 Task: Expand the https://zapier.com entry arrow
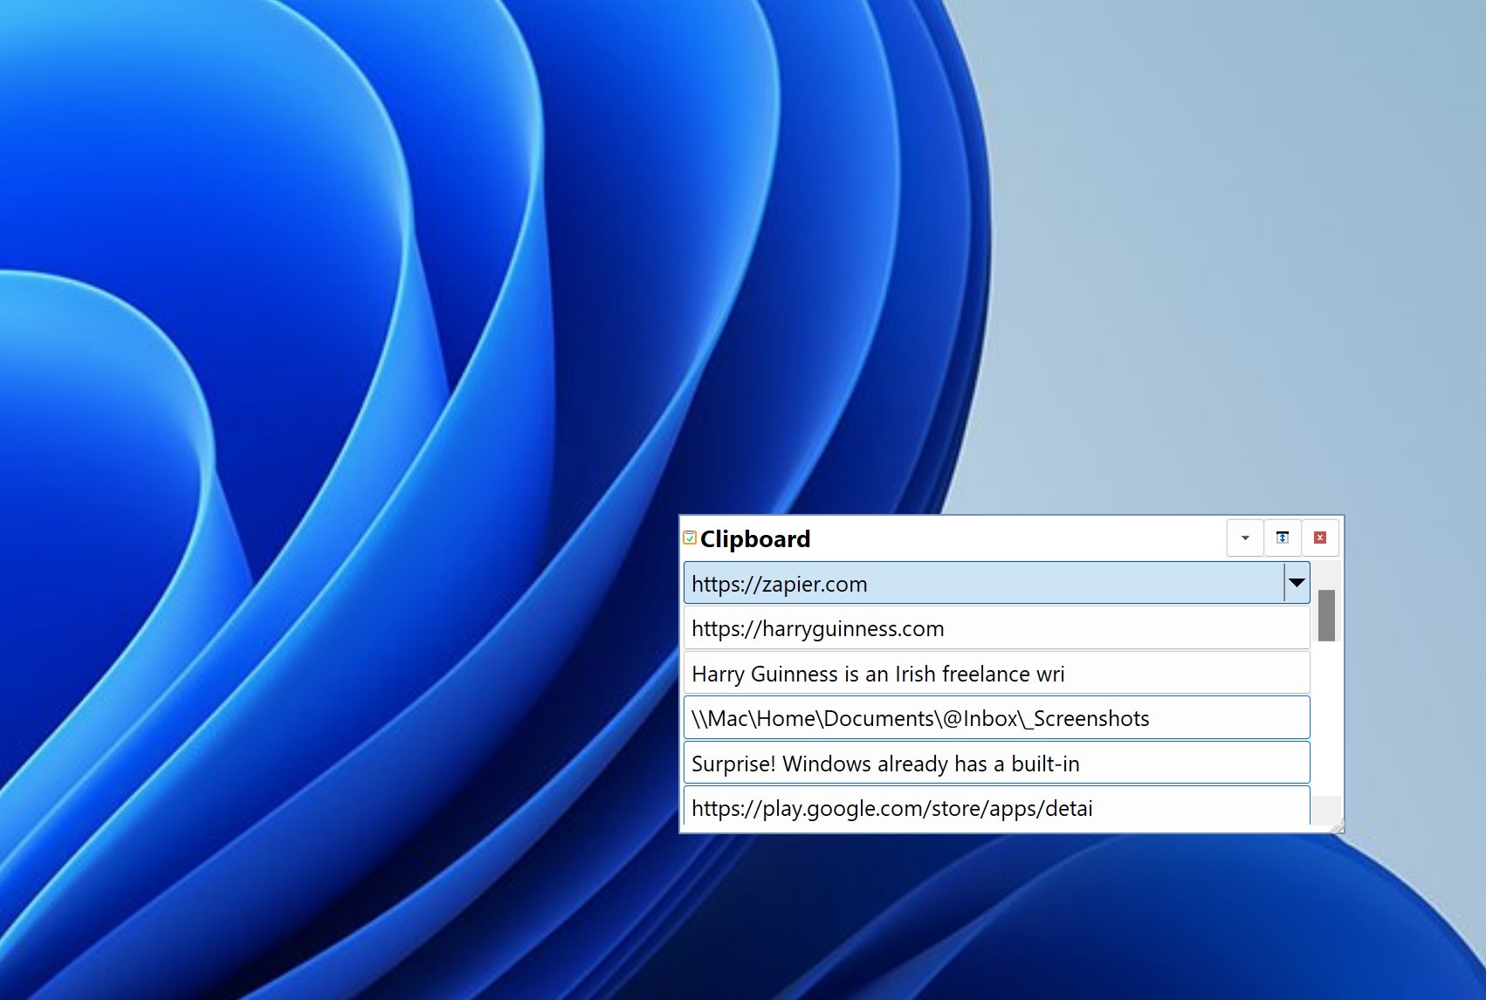click(1297, 583)
